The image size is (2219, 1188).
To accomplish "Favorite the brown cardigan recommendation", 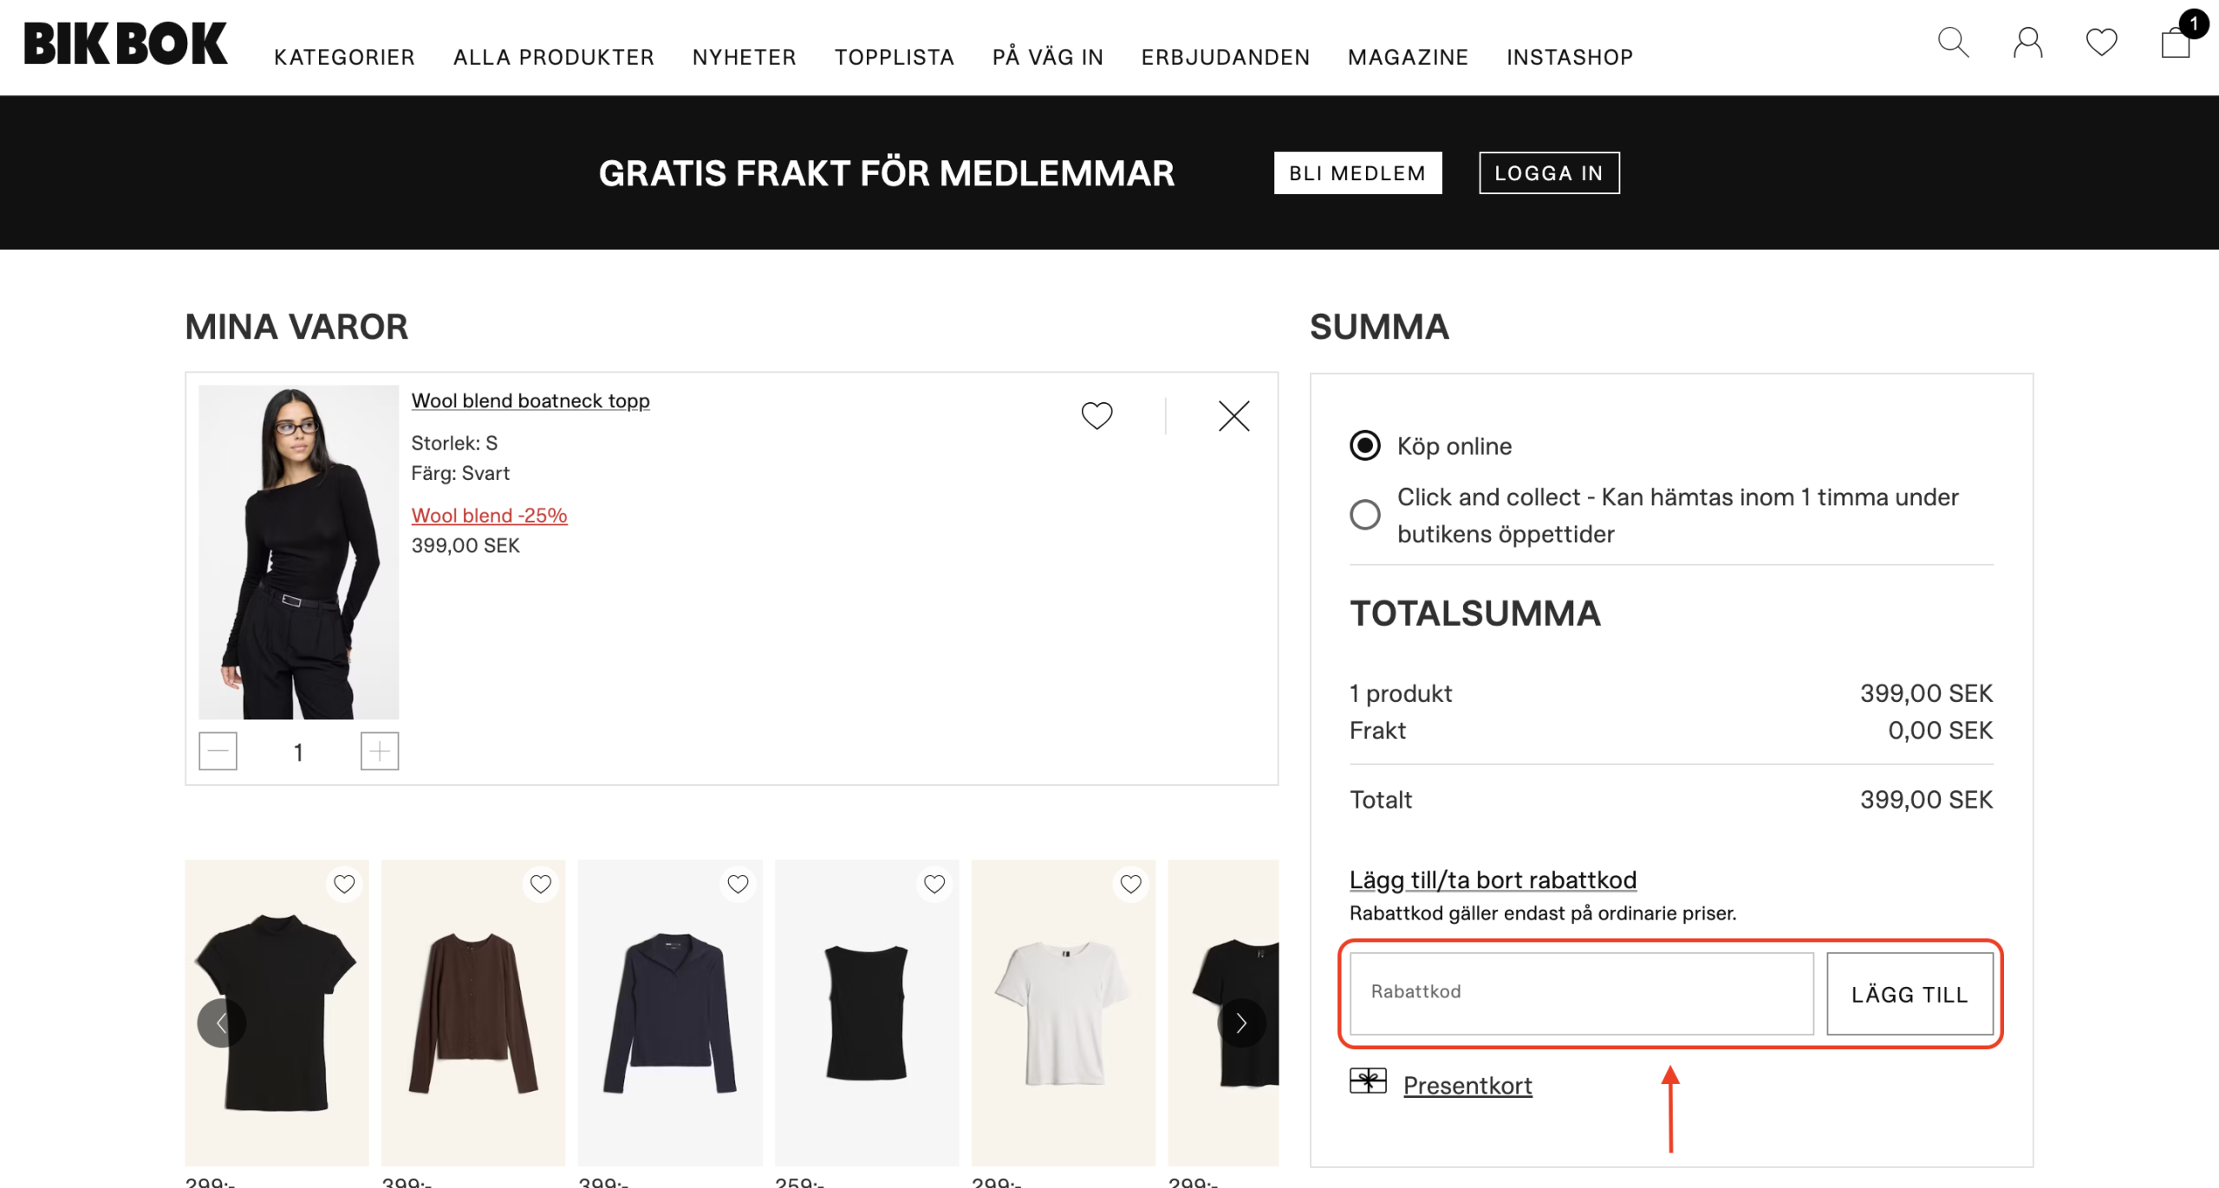I will 541,884.
